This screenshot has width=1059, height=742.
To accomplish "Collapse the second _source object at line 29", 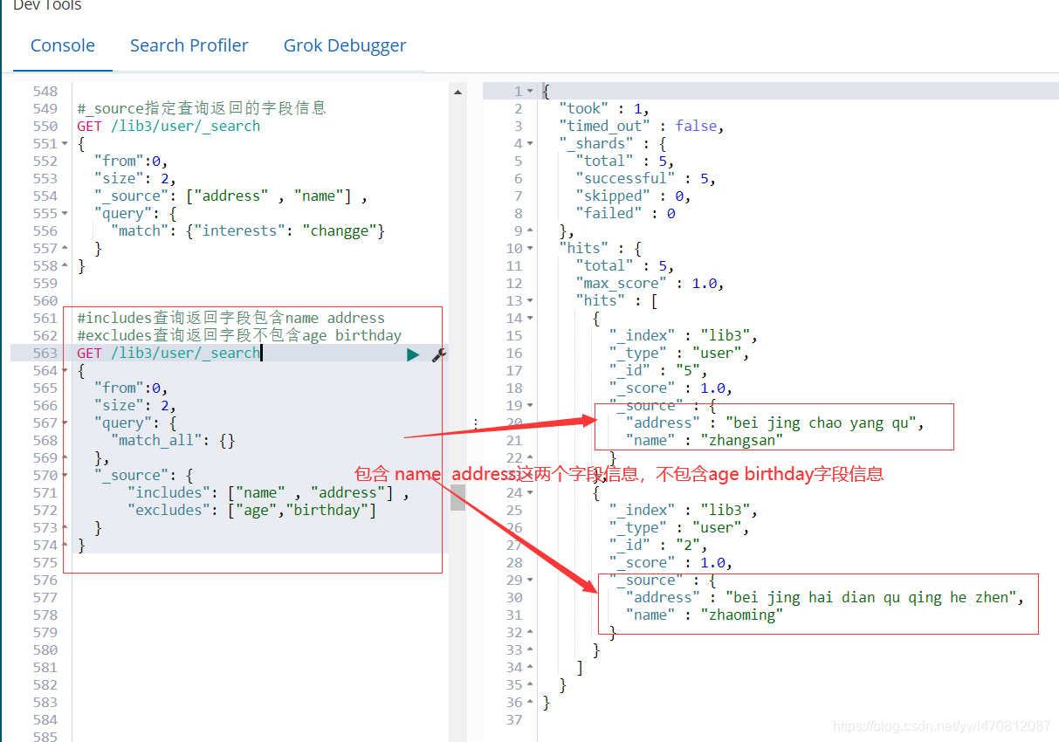I will [x=530, y=581].
